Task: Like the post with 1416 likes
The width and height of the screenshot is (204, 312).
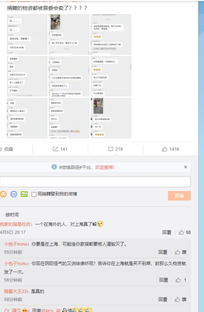Action: pos(171,149)
